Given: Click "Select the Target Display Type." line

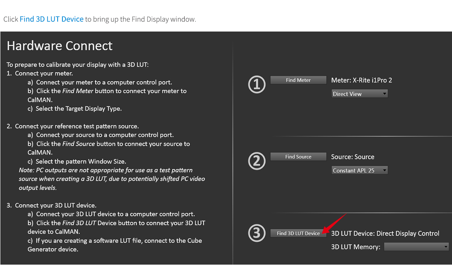Looking at the screenshot, I should [75, 108].
